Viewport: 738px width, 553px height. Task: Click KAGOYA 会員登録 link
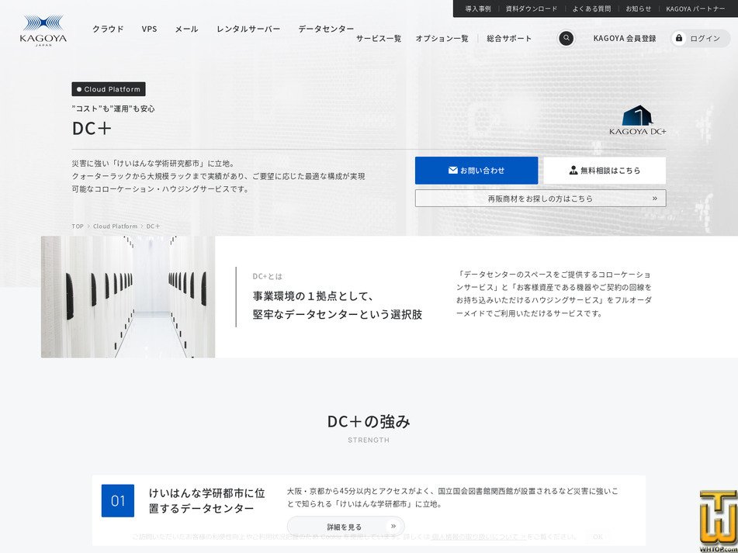point(625,39)
